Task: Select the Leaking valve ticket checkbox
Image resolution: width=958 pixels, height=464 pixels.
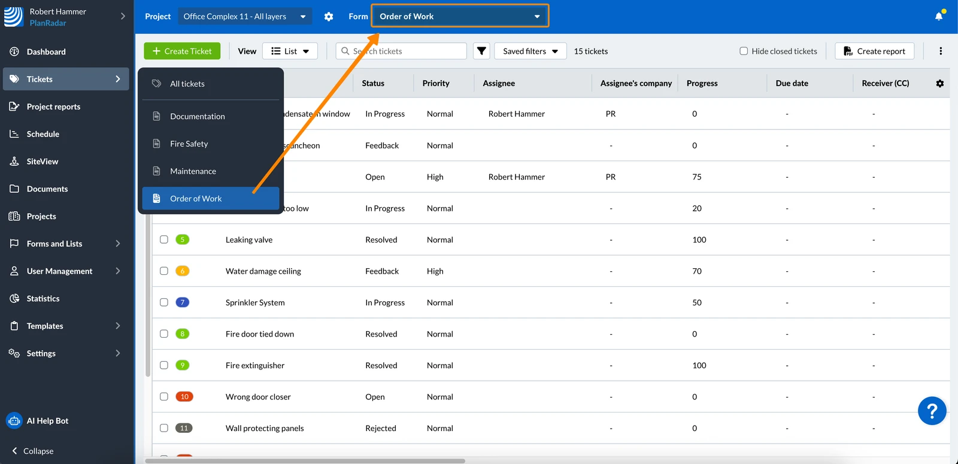Action: coord(164,239)
